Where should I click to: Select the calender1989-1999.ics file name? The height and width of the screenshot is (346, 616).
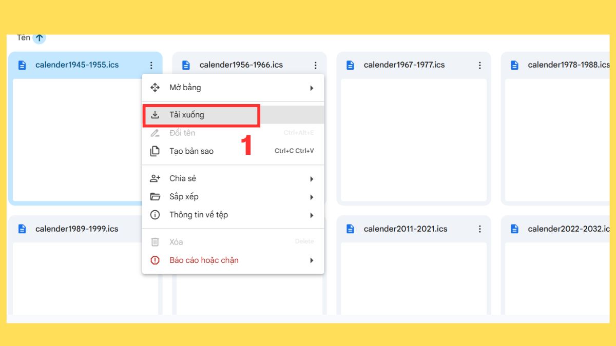pos(77,229)
